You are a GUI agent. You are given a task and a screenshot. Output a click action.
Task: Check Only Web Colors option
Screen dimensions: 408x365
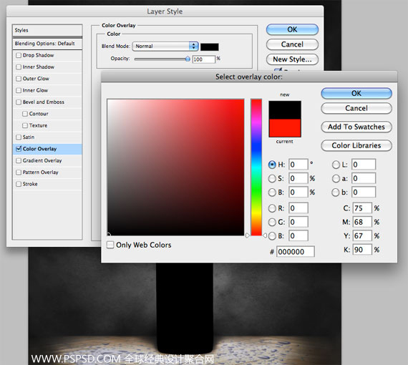[110, 245]
